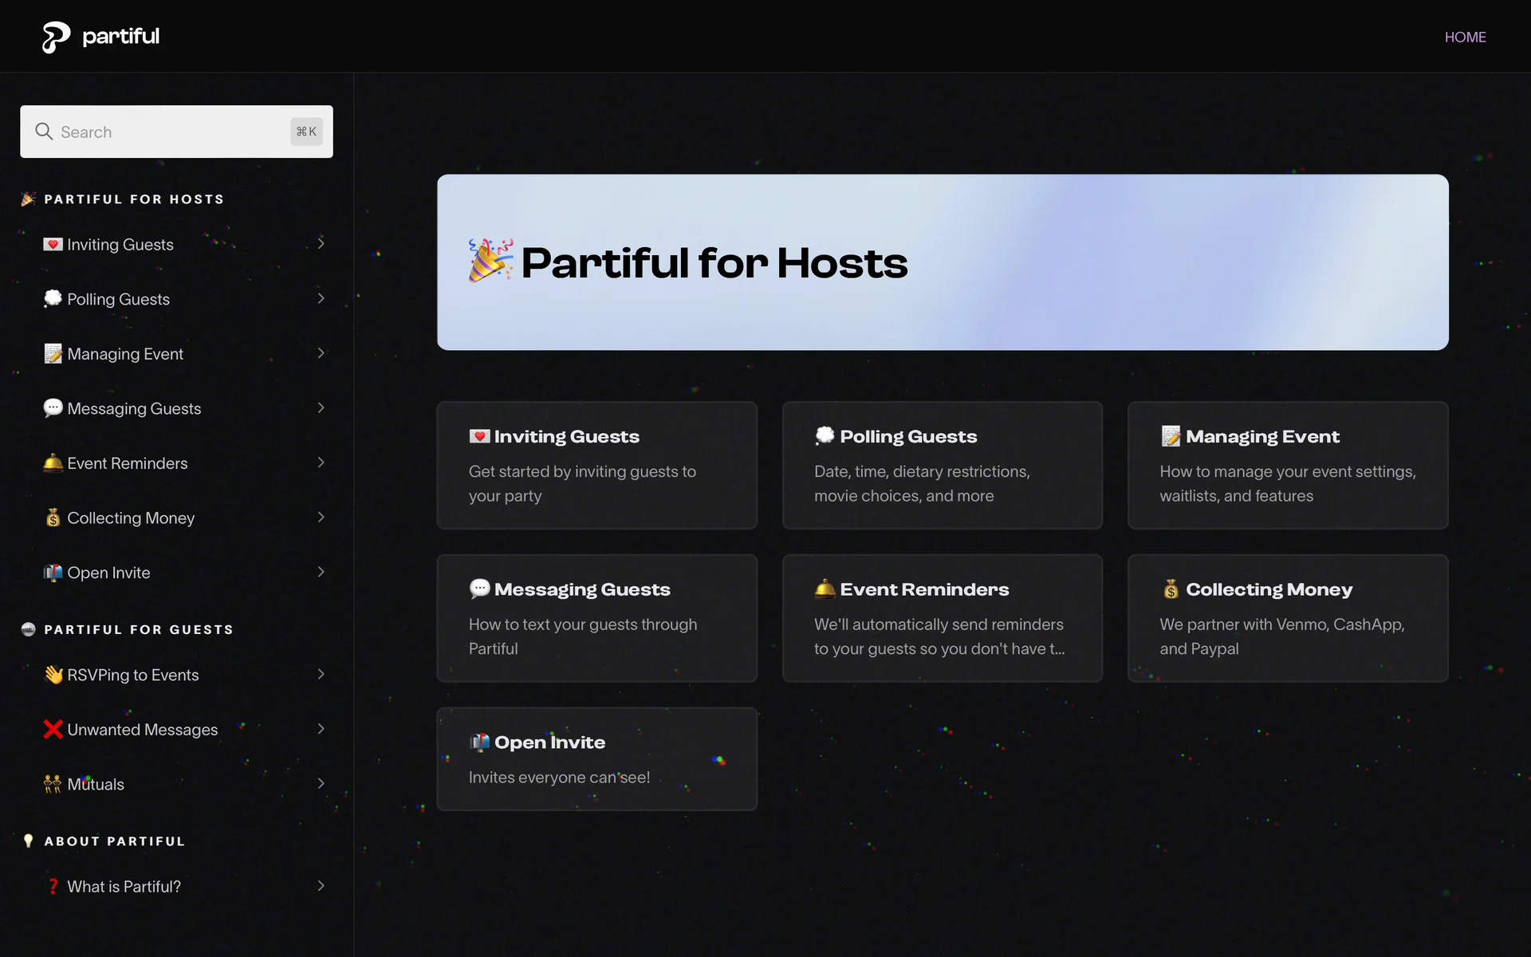Click the money bag icon in sidebar
The height and width of the screenshot is (957, 1531).
click(x=53, y=518)
